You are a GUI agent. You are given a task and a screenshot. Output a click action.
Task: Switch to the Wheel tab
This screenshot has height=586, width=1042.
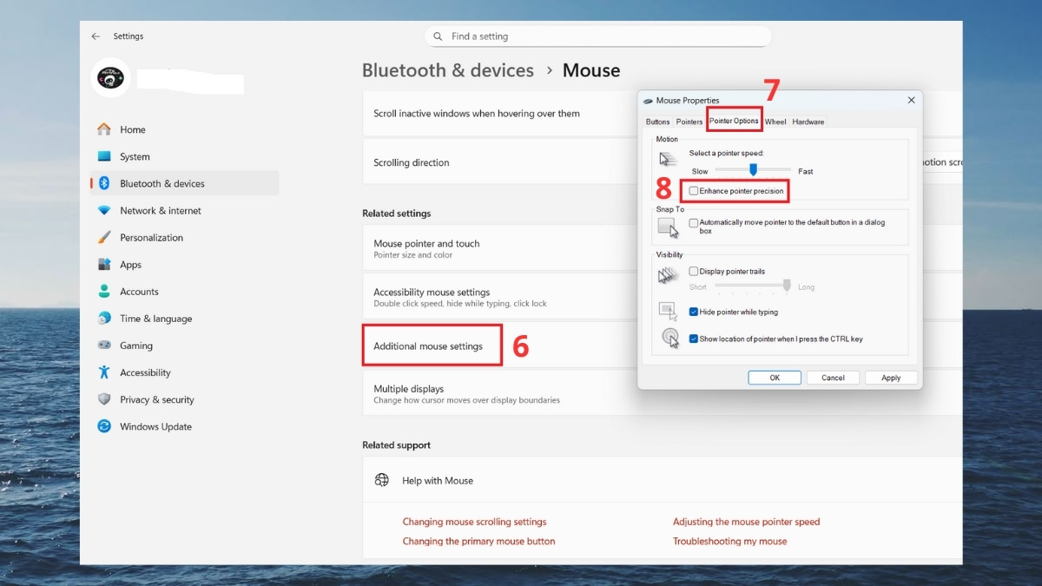point(775,122)
